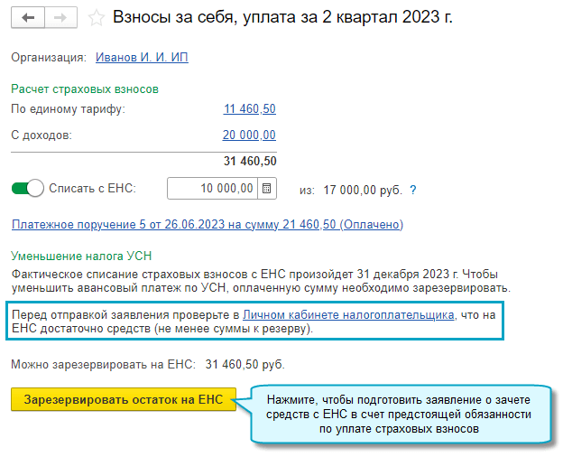Viewport: 563px width, 457px height.
Task: Open the 11 460,50 unified tariff link
Action: (250, 109)
